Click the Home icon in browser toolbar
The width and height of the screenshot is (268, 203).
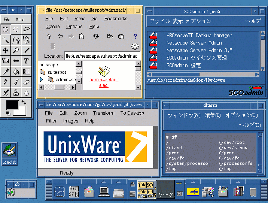[x=82, y=36]
